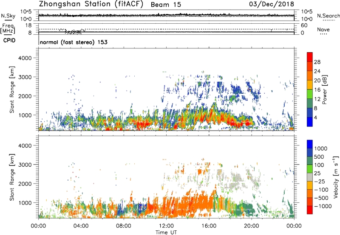Click the "Beam 15" label

coord(166,5)
